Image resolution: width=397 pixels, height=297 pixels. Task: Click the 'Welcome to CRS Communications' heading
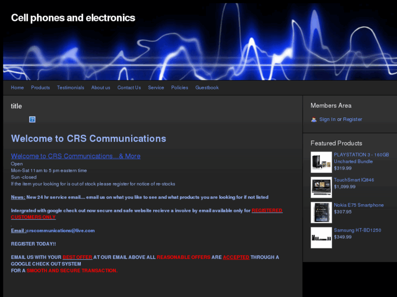coord(88,138)
